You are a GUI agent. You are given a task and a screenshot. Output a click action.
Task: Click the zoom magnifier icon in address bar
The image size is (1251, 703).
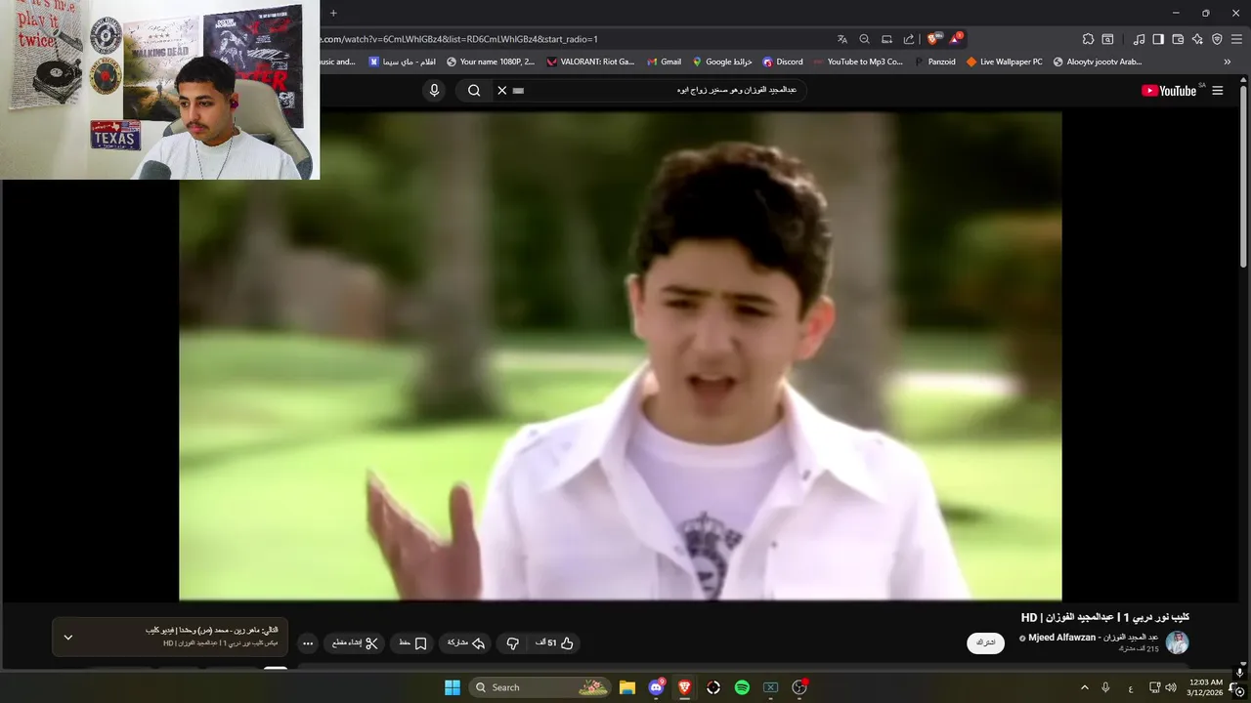click(864, 39)
